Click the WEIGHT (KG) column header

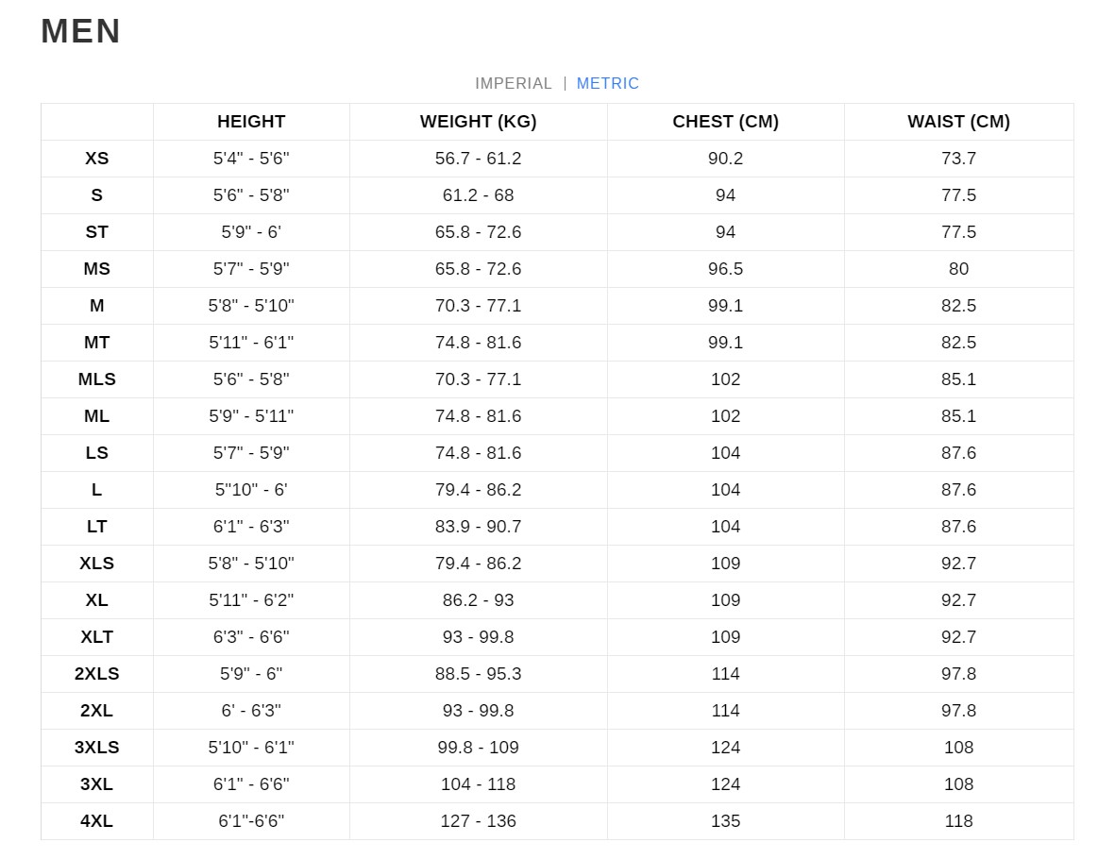(478, 122)
